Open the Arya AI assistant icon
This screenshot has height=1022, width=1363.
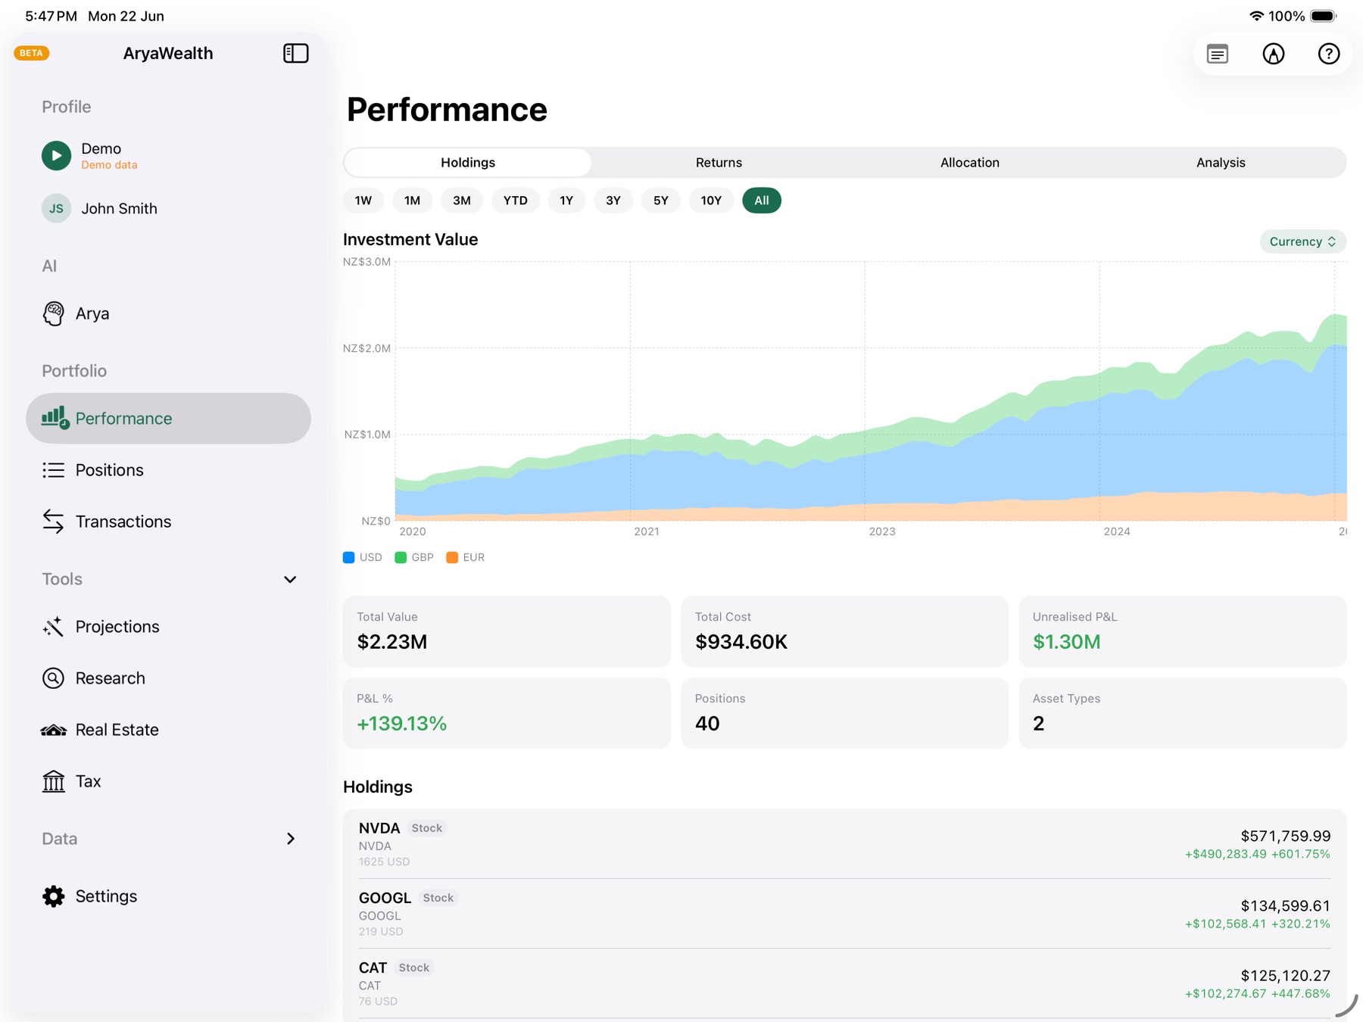(53, 313)
